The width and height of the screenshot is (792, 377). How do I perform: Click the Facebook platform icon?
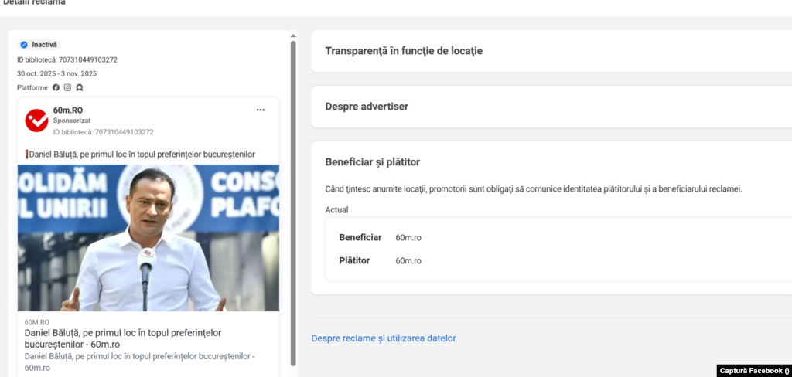coord(56,87)
